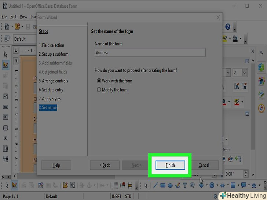
Task: Increase the 0.00" indent spinner value
Action: point(246,172)
